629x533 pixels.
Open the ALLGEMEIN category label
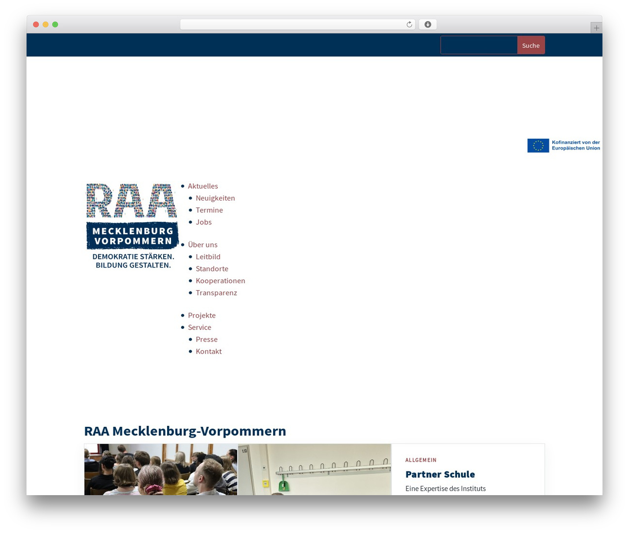coord(421,460)
